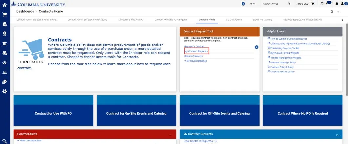Viewport: 348px width, 144px height.
Task: Switch to Contract For Off-Site Events tab
Action: (x=36, y=20)
